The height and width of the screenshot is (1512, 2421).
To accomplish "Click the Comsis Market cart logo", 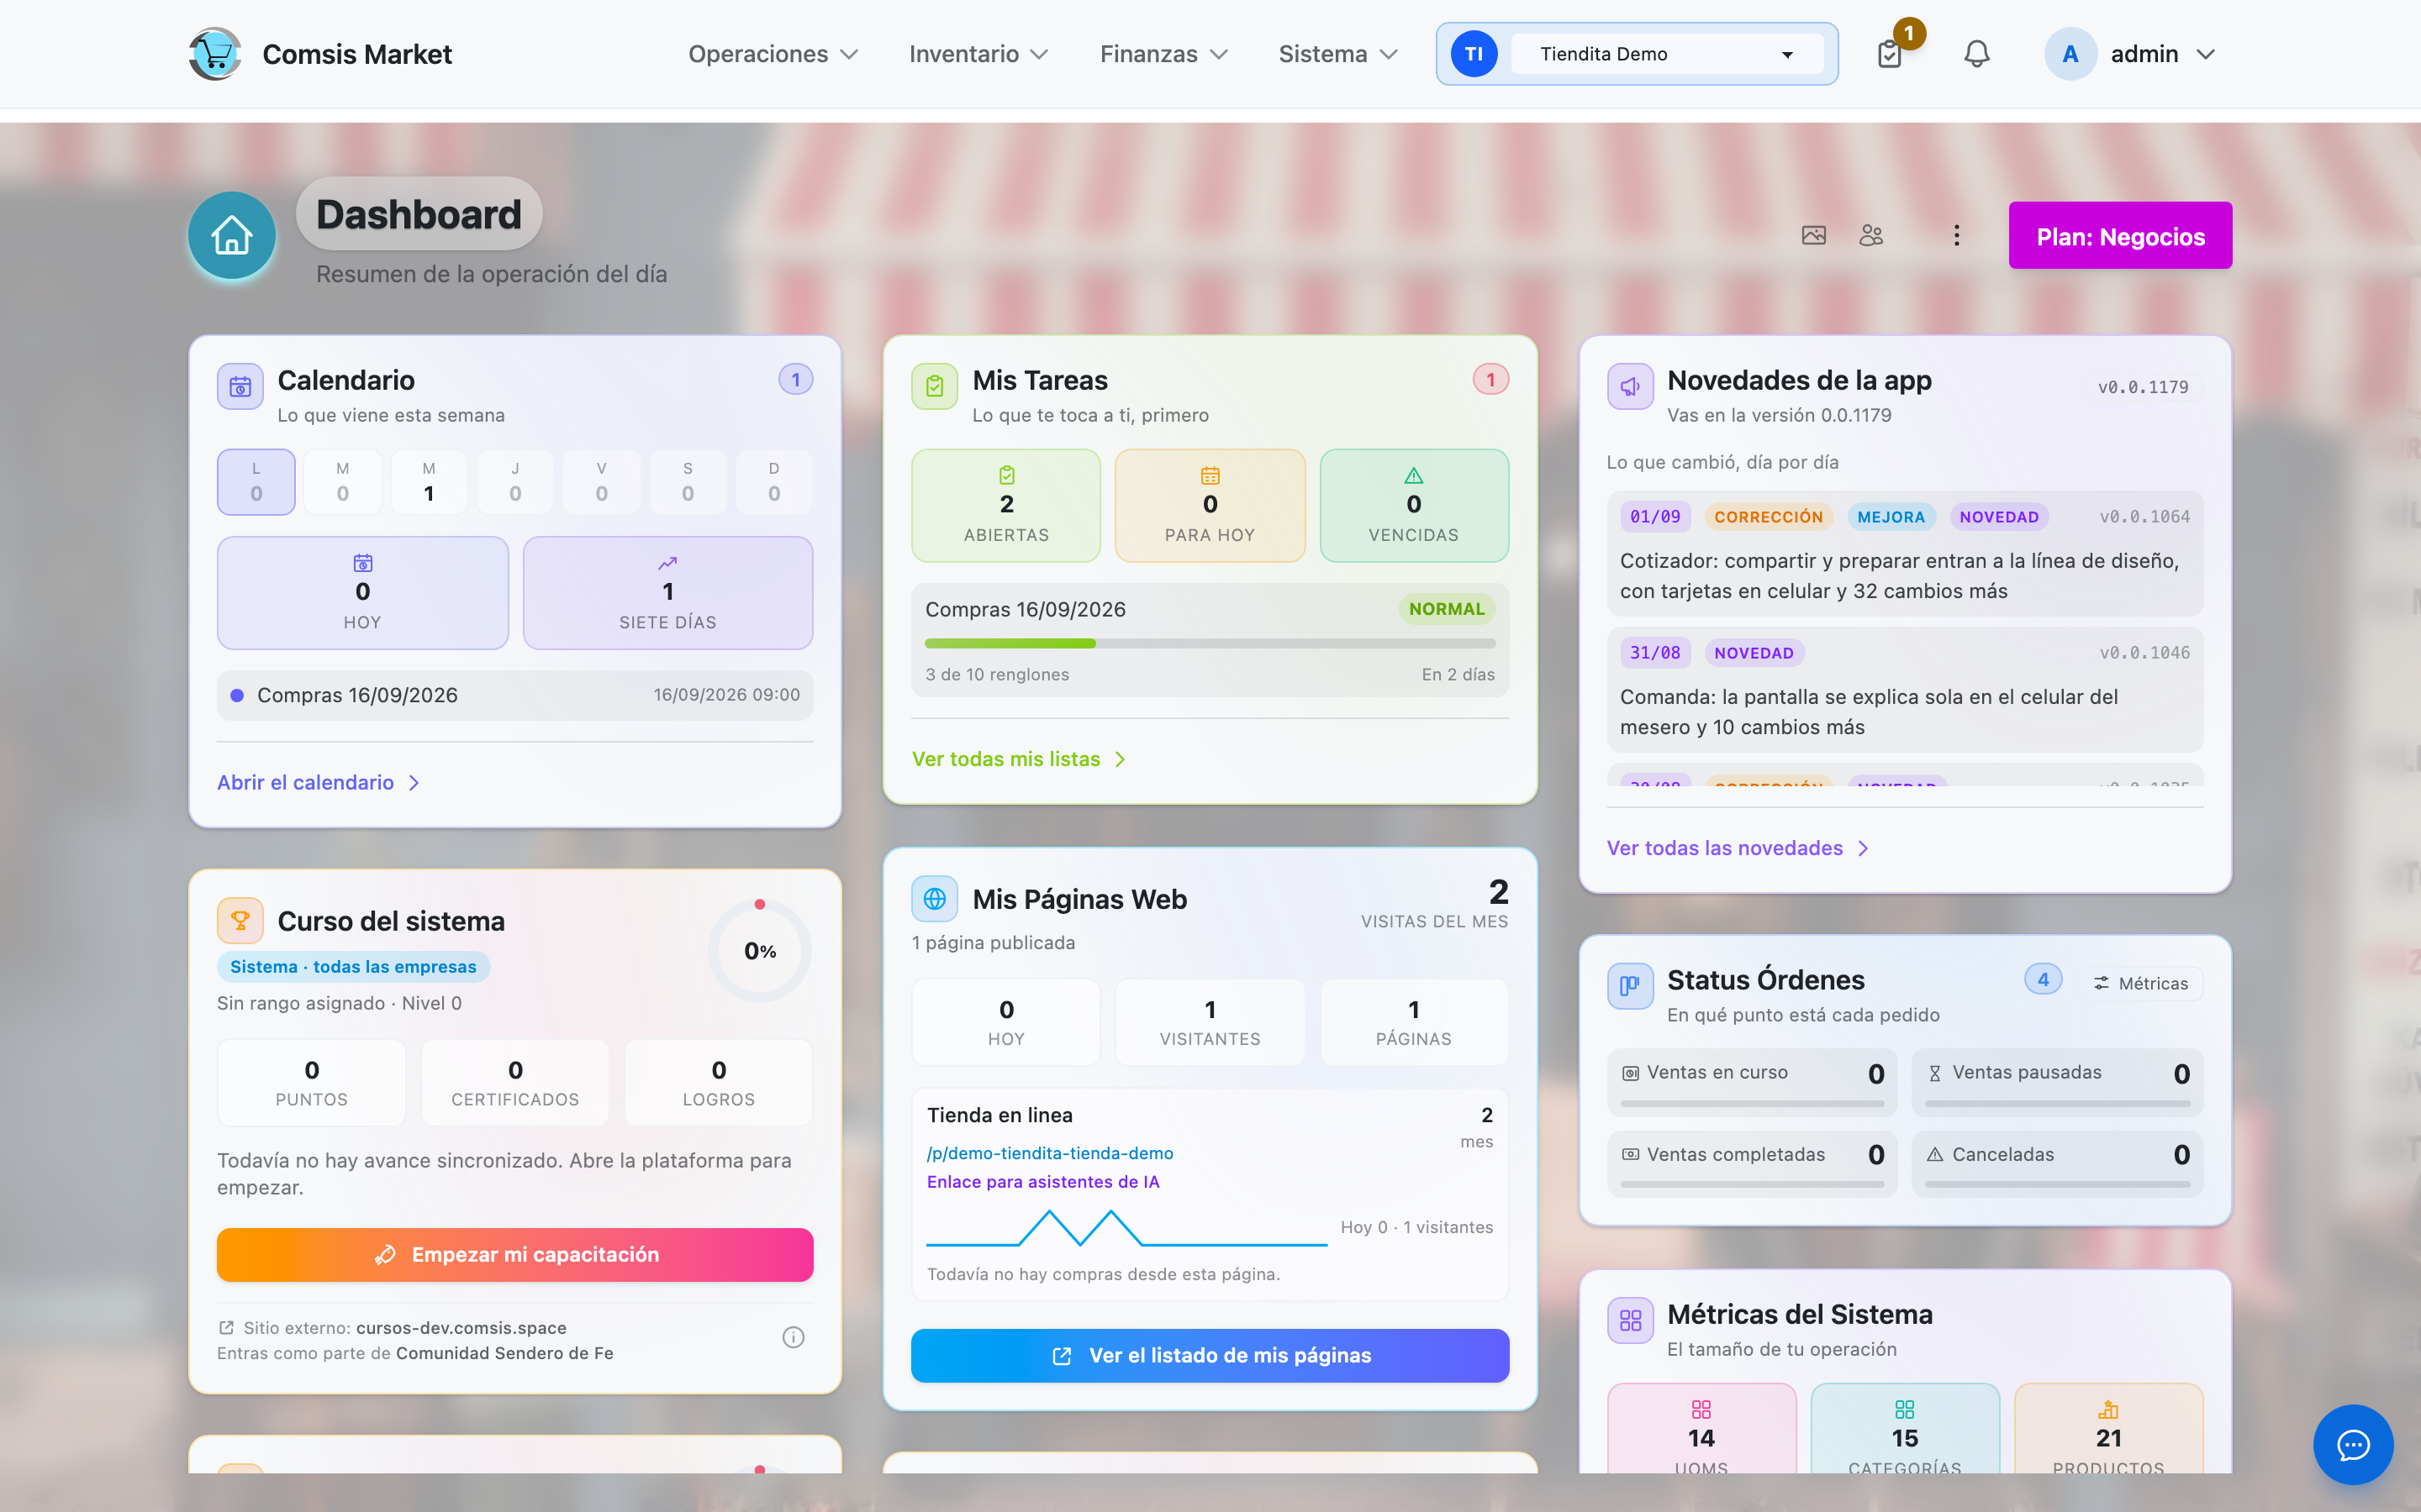I will (x=215, y=54).
